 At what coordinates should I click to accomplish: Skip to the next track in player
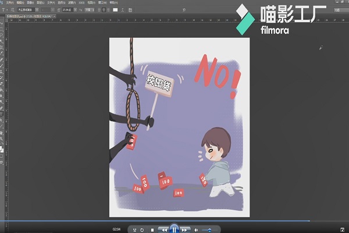[185, 230]
